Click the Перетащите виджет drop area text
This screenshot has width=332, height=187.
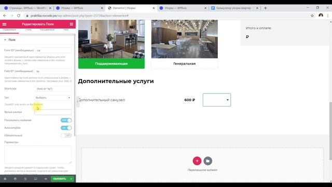point(202,170)
